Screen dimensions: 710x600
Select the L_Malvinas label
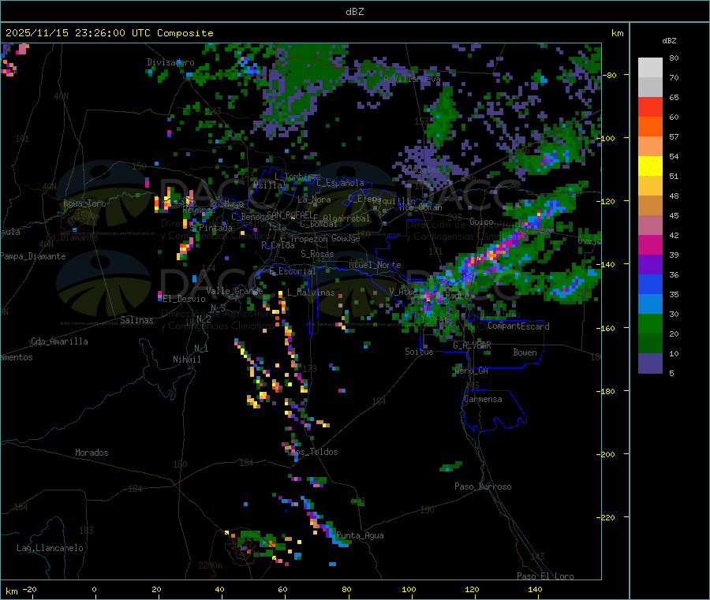[311, 293]
